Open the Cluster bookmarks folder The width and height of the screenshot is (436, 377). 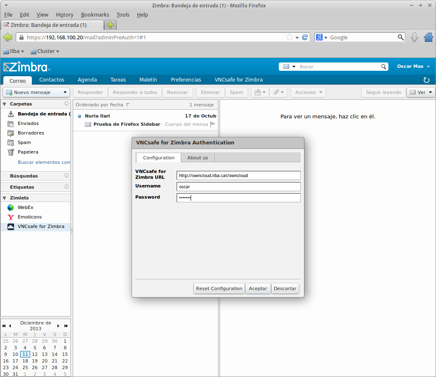click(x=45, y=51)
